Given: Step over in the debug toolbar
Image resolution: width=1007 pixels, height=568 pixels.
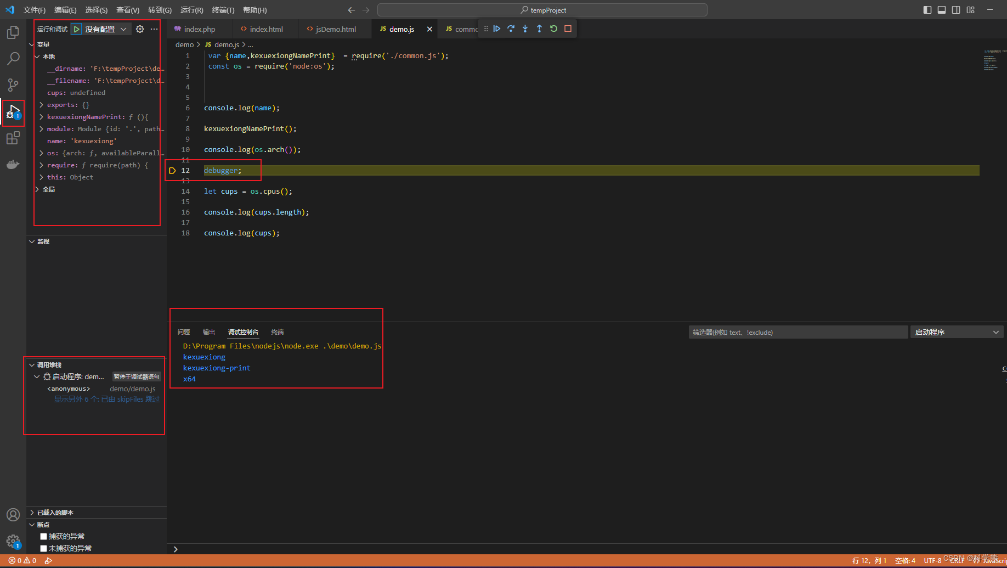Looking at the screenshot, I should point(511,29).
